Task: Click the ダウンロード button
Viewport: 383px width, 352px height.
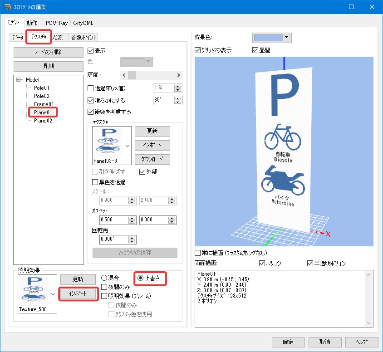Action: (152, 159)
